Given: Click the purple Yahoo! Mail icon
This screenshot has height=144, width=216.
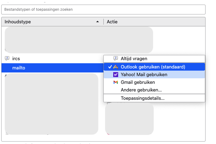Looking at the screenshot, I should pos(116,75).
